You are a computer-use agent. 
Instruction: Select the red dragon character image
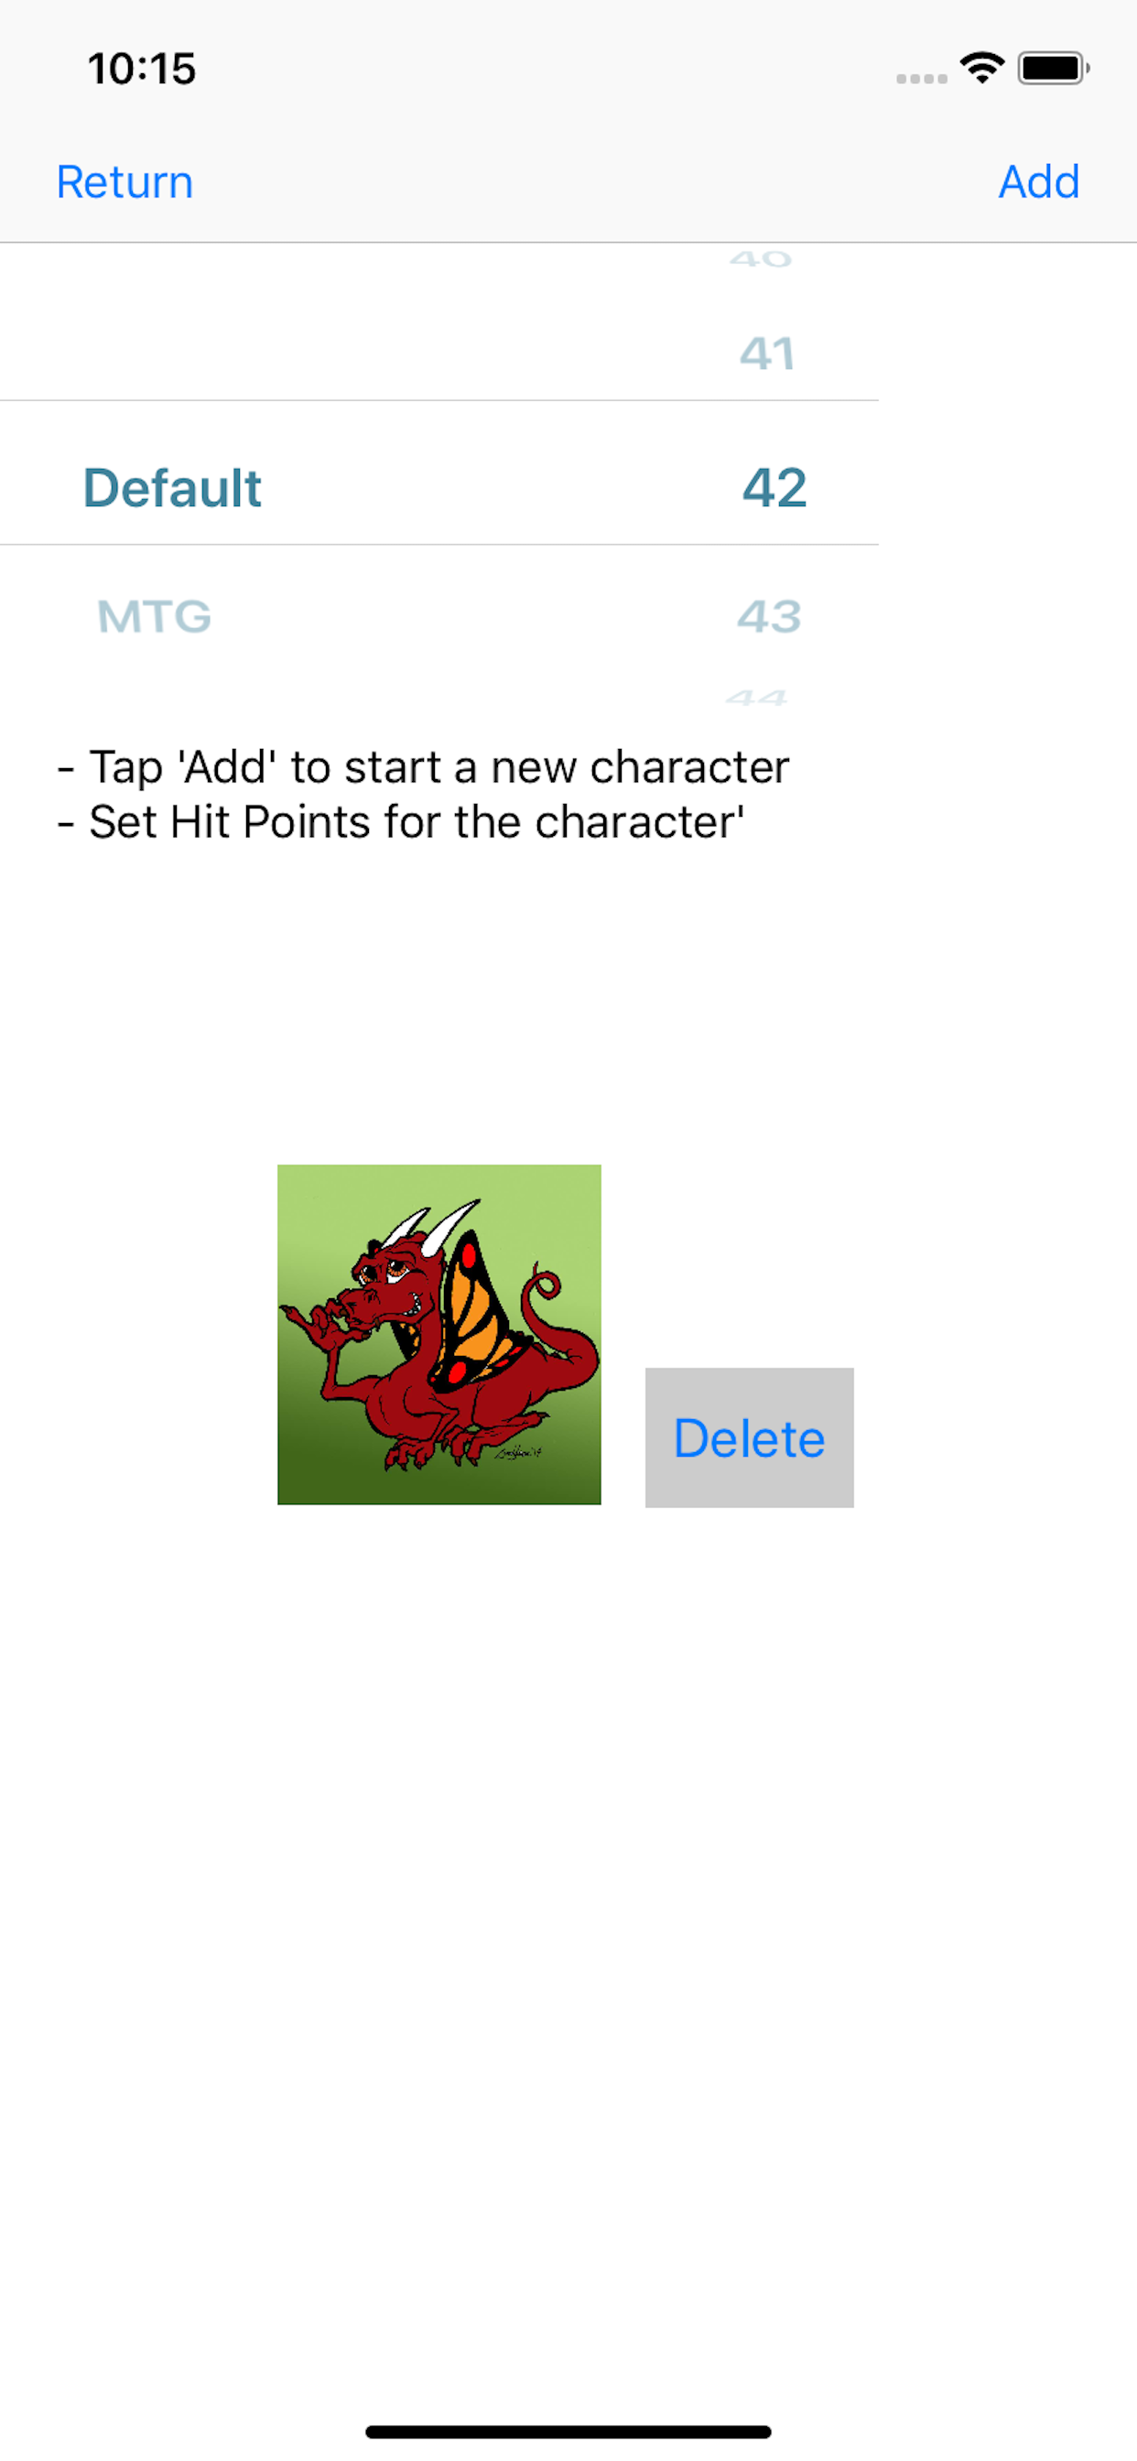click(439, 1334)
